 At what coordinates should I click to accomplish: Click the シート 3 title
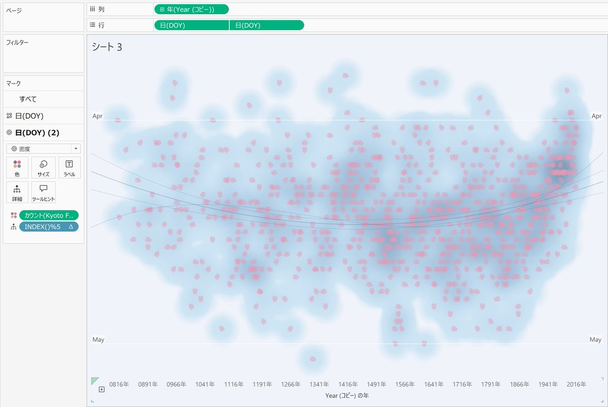(107, 47)
